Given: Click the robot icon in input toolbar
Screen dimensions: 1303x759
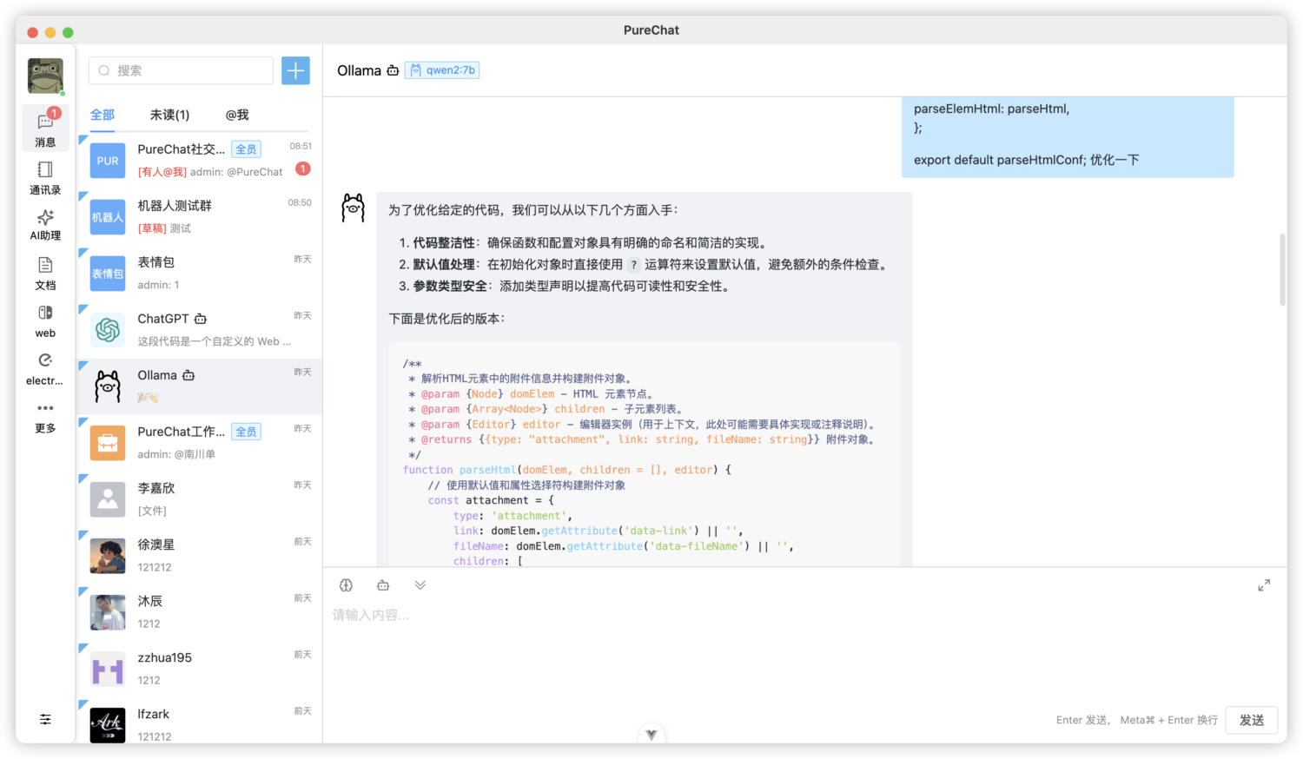Looking at the screenshot, I should click(383, 585).
